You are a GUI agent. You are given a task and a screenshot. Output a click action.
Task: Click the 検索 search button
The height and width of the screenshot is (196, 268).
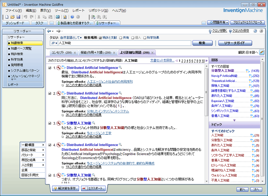[x=202, y=43]
